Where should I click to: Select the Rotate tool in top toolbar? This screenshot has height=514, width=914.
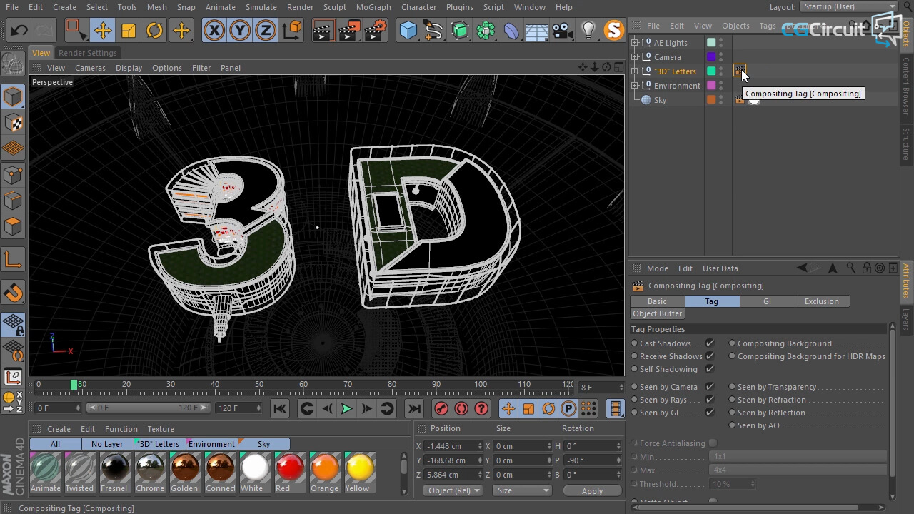(154, 30)
